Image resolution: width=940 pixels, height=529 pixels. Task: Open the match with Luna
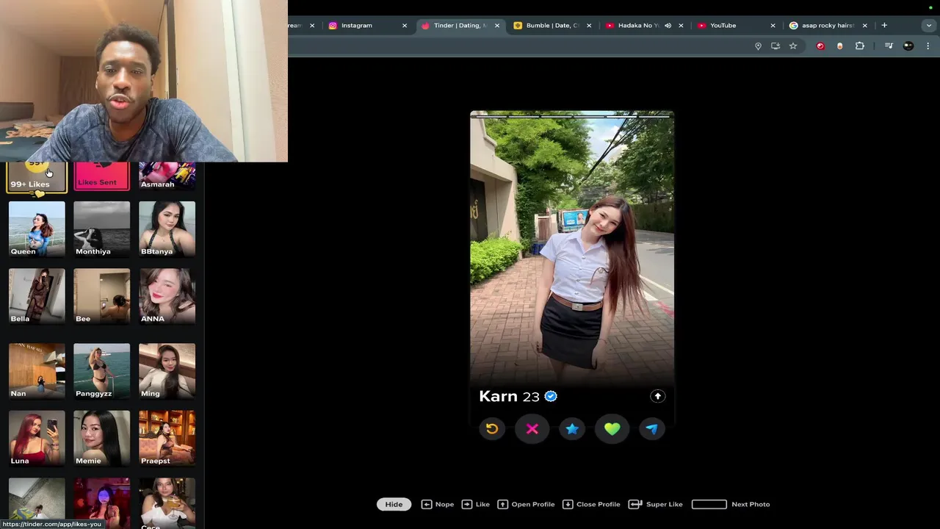point(37,439)
